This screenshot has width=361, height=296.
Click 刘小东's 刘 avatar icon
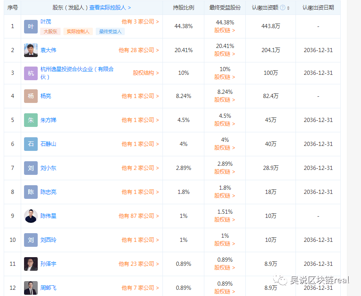coord(31,168)
